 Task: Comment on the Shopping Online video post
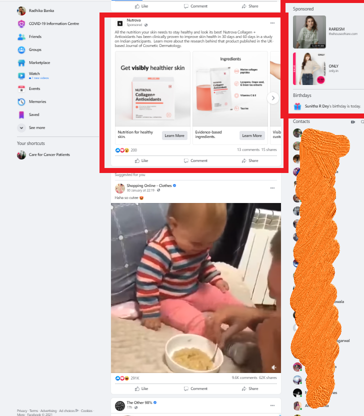tap(196, 388)
